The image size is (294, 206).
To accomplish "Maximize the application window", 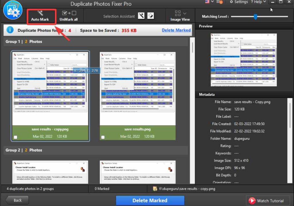I will (281, 2).
